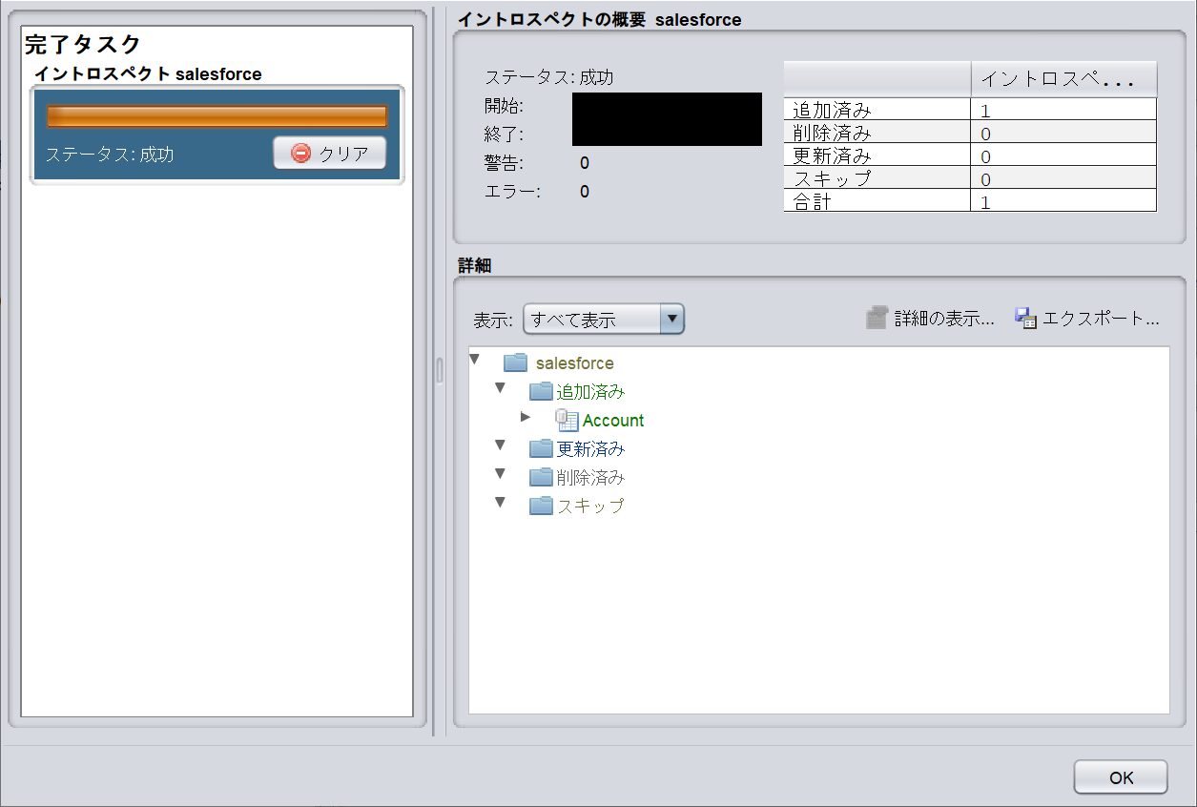Click the Account table icon
Screen dimensions: 1197x807
[x=568, y=420]
